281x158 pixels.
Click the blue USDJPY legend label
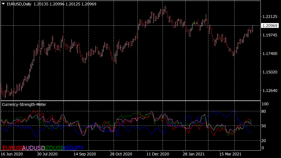pyautogui.click(x=73, y=148)
